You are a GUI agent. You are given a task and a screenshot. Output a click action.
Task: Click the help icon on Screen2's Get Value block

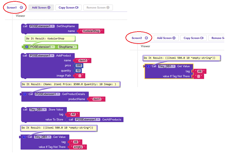pos(148,66)
